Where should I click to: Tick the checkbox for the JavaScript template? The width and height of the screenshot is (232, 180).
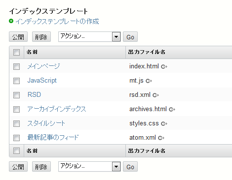coord(16,81)
